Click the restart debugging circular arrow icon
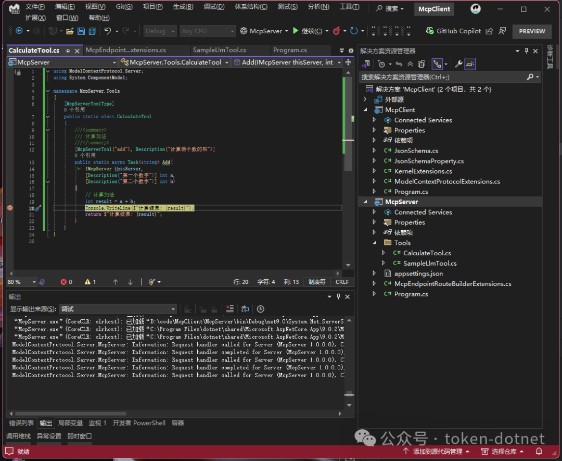 (x=354, y=31)
